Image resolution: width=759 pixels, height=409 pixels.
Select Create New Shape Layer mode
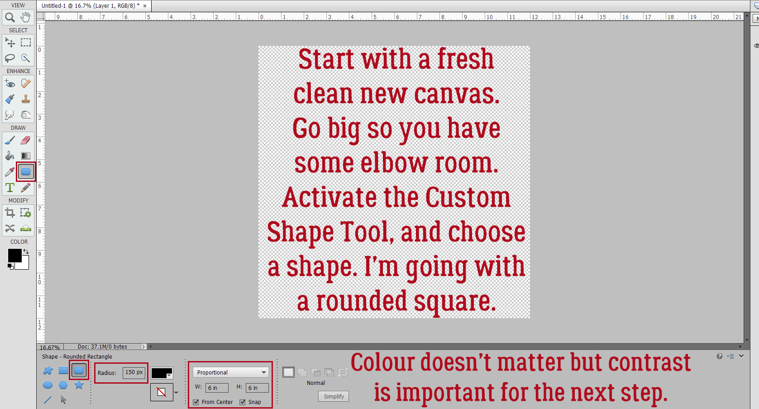[x=288, y=372]
